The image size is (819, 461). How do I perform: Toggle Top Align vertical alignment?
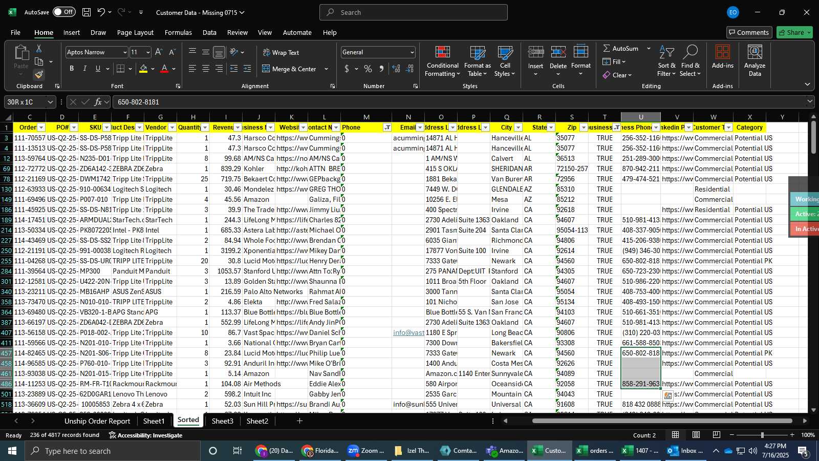pos(192,52)
